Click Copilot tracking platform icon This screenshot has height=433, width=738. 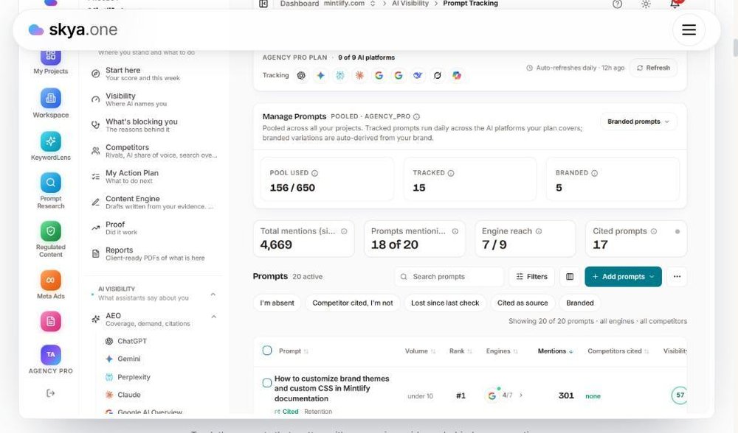[x=457, y=75]
